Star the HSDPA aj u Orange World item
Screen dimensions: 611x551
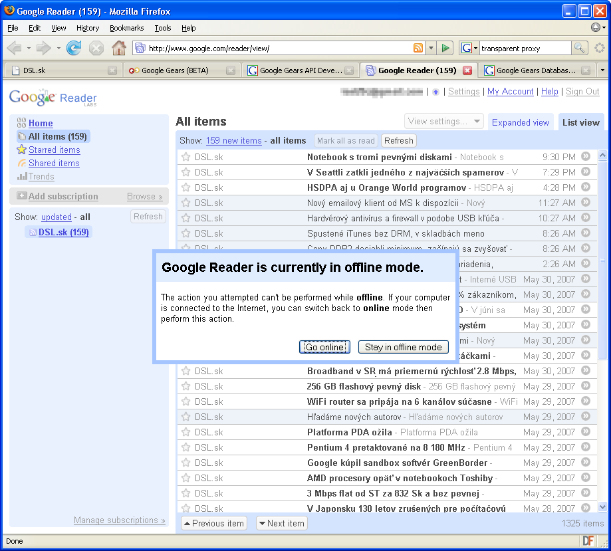pos(186,187)
